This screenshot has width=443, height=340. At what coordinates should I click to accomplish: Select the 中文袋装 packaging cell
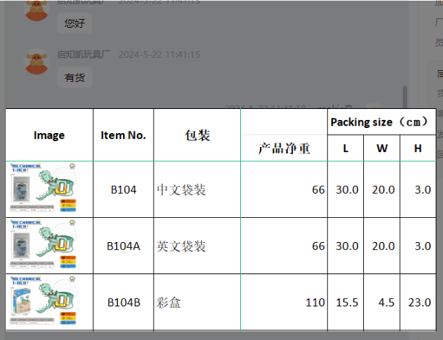[182, 190]
